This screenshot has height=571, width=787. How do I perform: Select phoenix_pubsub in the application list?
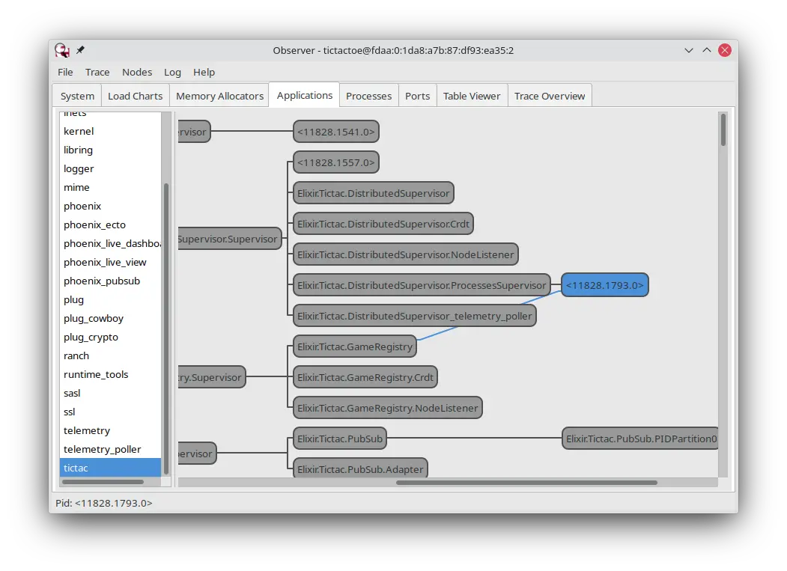click(102, 281)
